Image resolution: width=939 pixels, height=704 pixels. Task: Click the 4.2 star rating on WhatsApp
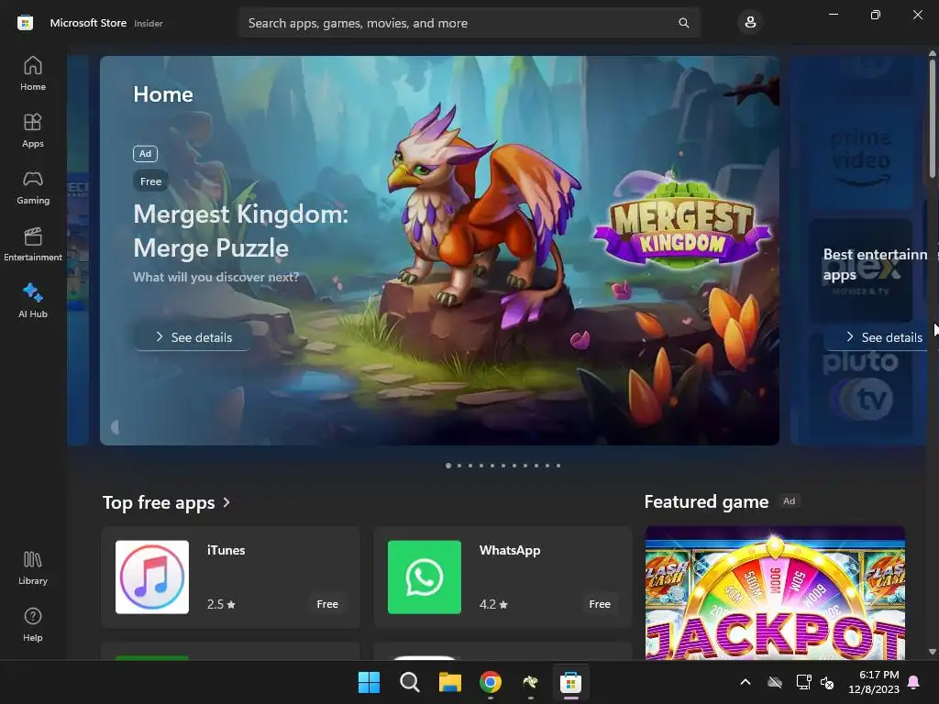pyautogui.click(x=493, y=604)
